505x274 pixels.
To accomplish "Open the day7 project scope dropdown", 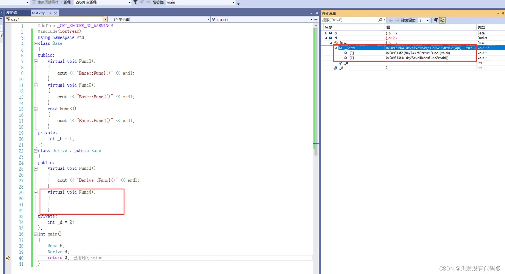I will pyautogui.click(x=105, y=19).
